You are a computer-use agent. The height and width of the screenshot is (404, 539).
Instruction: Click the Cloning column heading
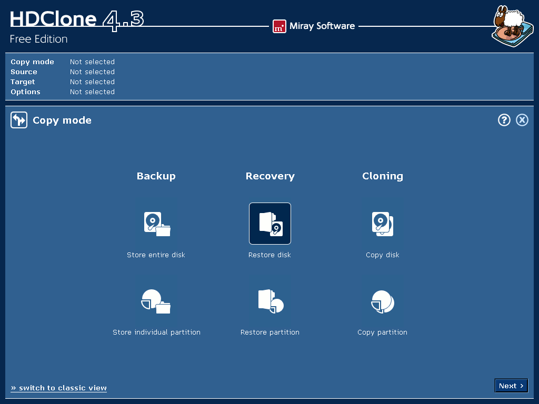[x=383, y=176]
